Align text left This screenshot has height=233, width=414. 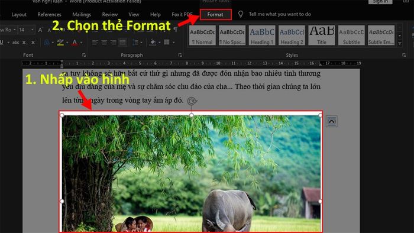tap(95, 42)
